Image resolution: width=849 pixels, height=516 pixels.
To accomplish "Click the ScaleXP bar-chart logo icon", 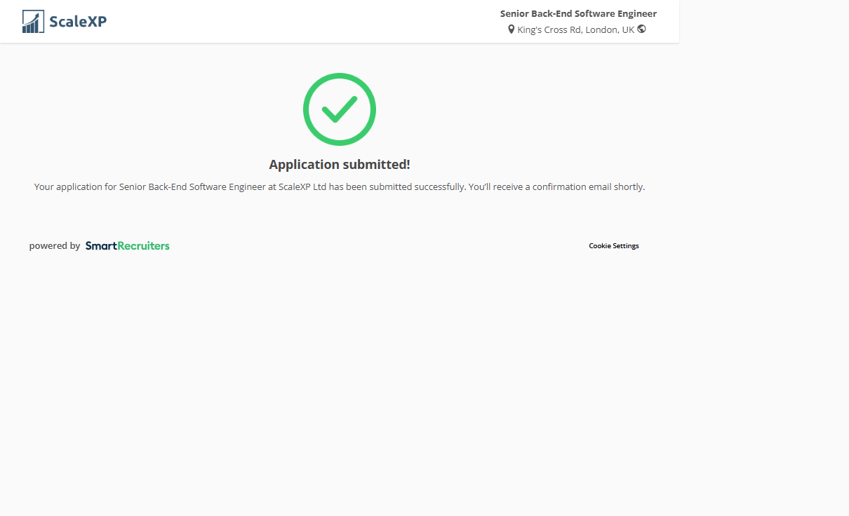I will (33, 22).
